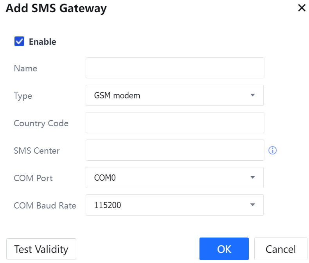Viewport: 309px width, 263px height.
Task: Click the COM Port label
Action: (33, 178)
